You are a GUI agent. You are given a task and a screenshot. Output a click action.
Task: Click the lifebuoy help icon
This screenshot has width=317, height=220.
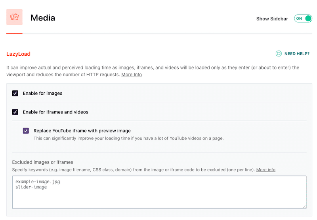click(279, 54)
